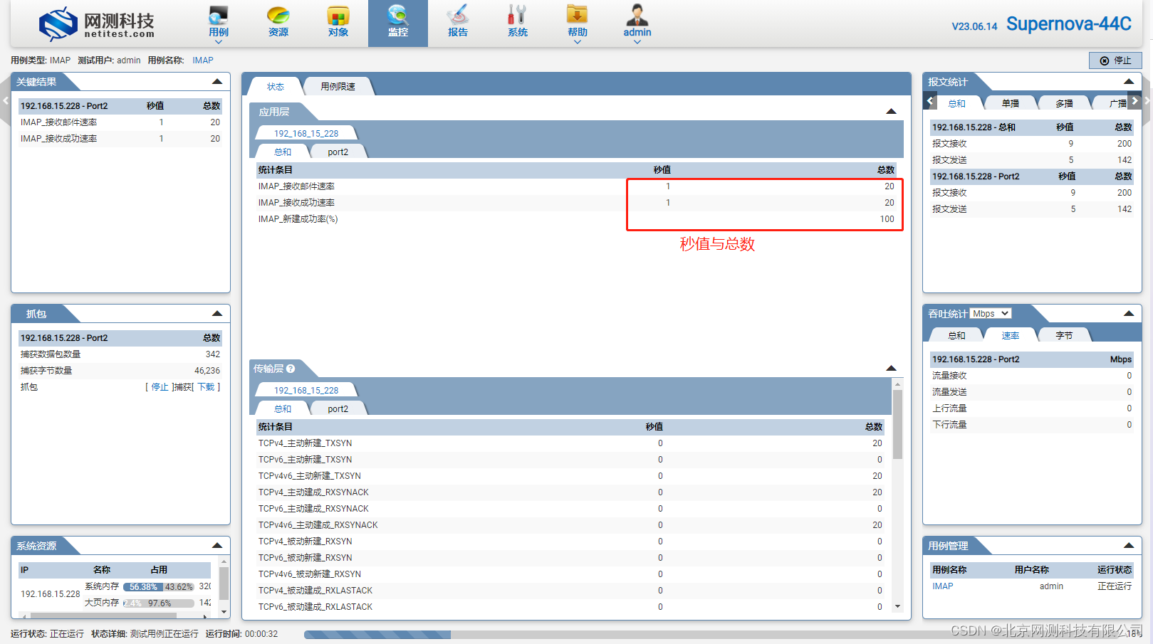
Task: Collapse the 用例管理 panel
Action: (x=1129, y=545)
